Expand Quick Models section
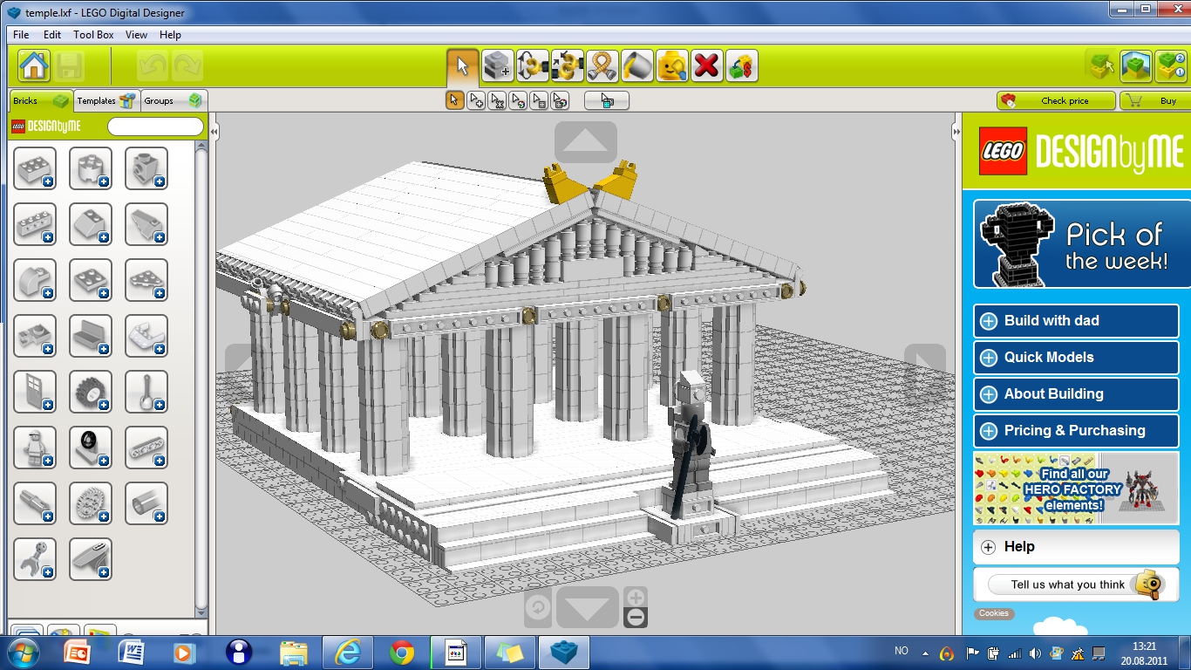Viewport: 1191px width, 670px height. click(x=1076, y=358)
